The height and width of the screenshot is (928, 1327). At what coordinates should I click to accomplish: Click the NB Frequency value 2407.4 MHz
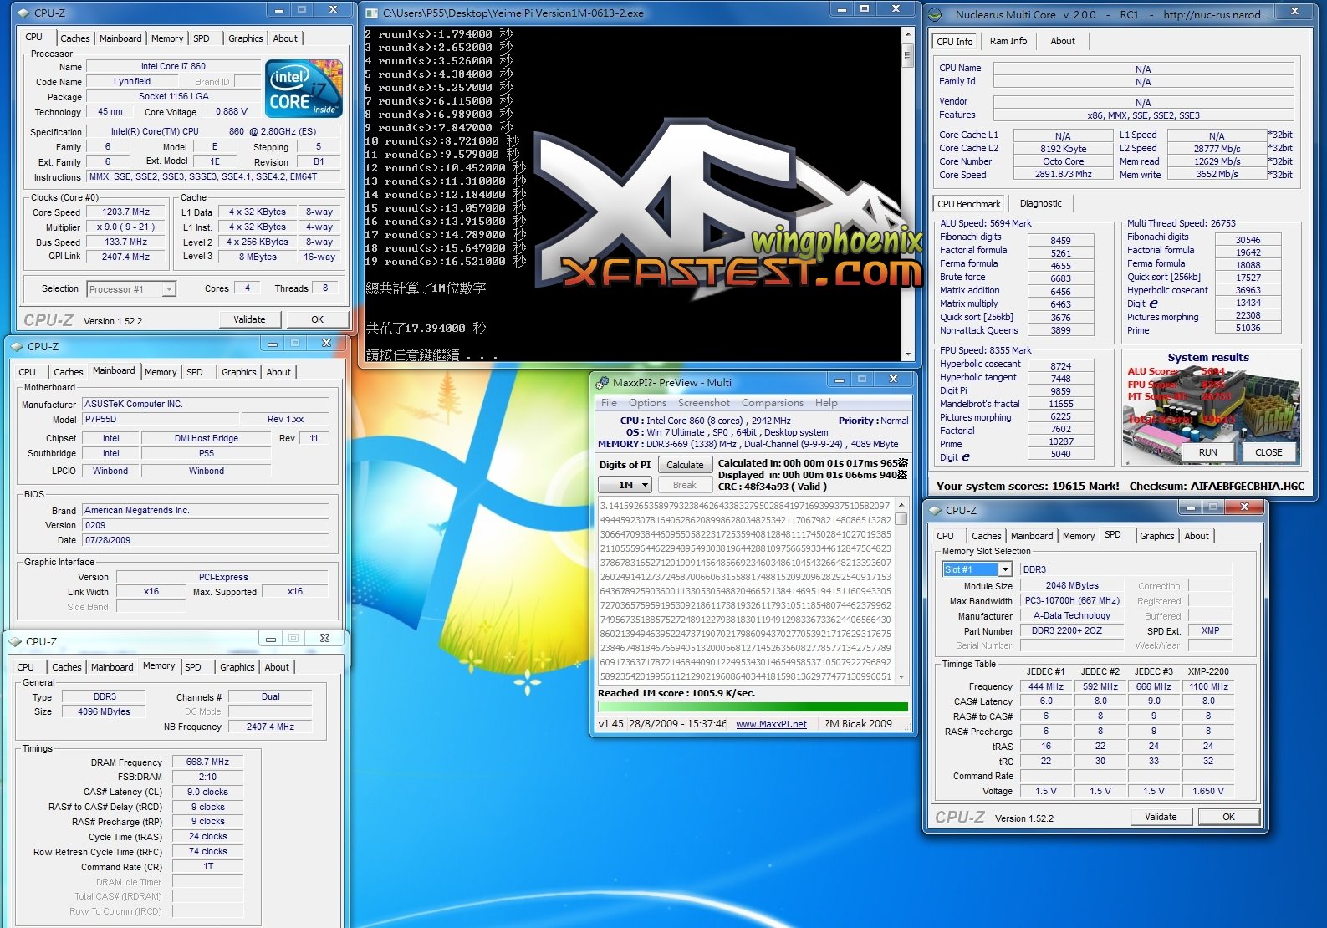pos(270,727)
